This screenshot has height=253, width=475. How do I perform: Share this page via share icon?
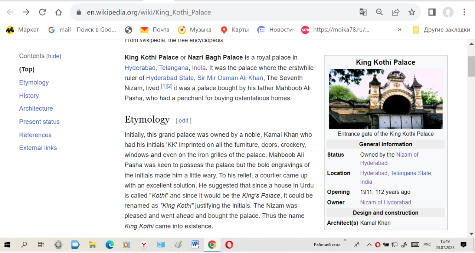point(396,12)
